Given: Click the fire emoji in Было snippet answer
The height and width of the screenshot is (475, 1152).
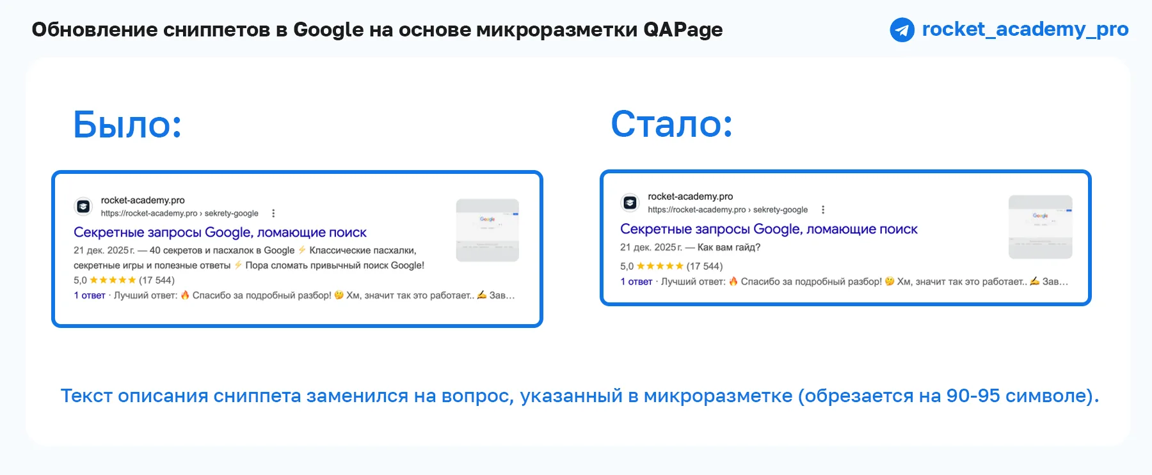Looking at the screenshot, I should click(x=185, y=295).
